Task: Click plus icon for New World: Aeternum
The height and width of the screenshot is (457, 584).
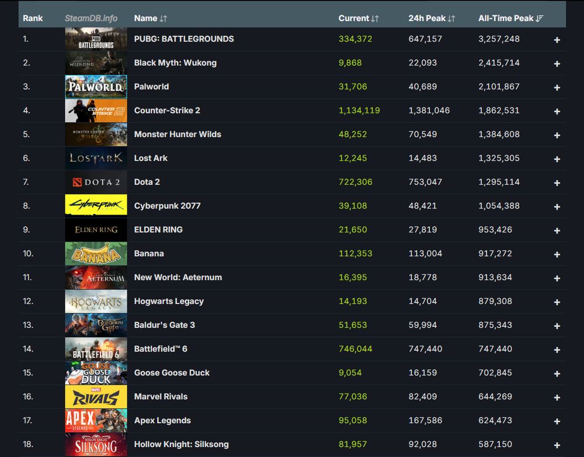Action: (x=557, y=278)
